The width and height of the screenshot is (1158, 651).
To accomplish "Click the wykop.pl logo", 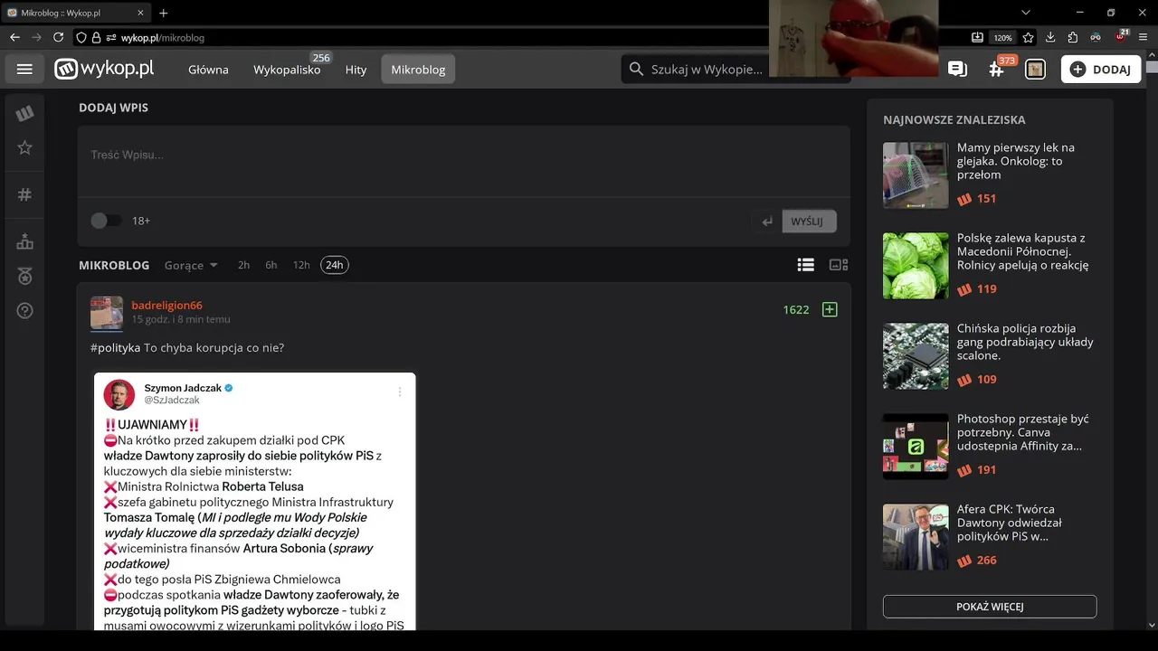I will pos(104,69).
